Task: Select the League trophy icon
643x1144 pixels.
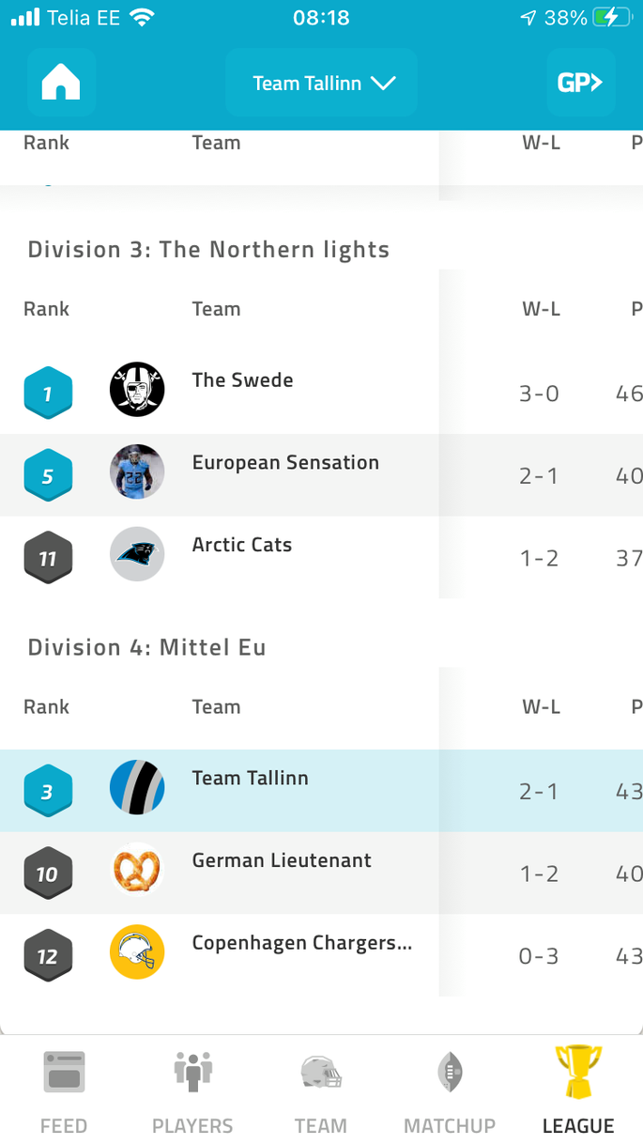Action: tap(578, 1073)
